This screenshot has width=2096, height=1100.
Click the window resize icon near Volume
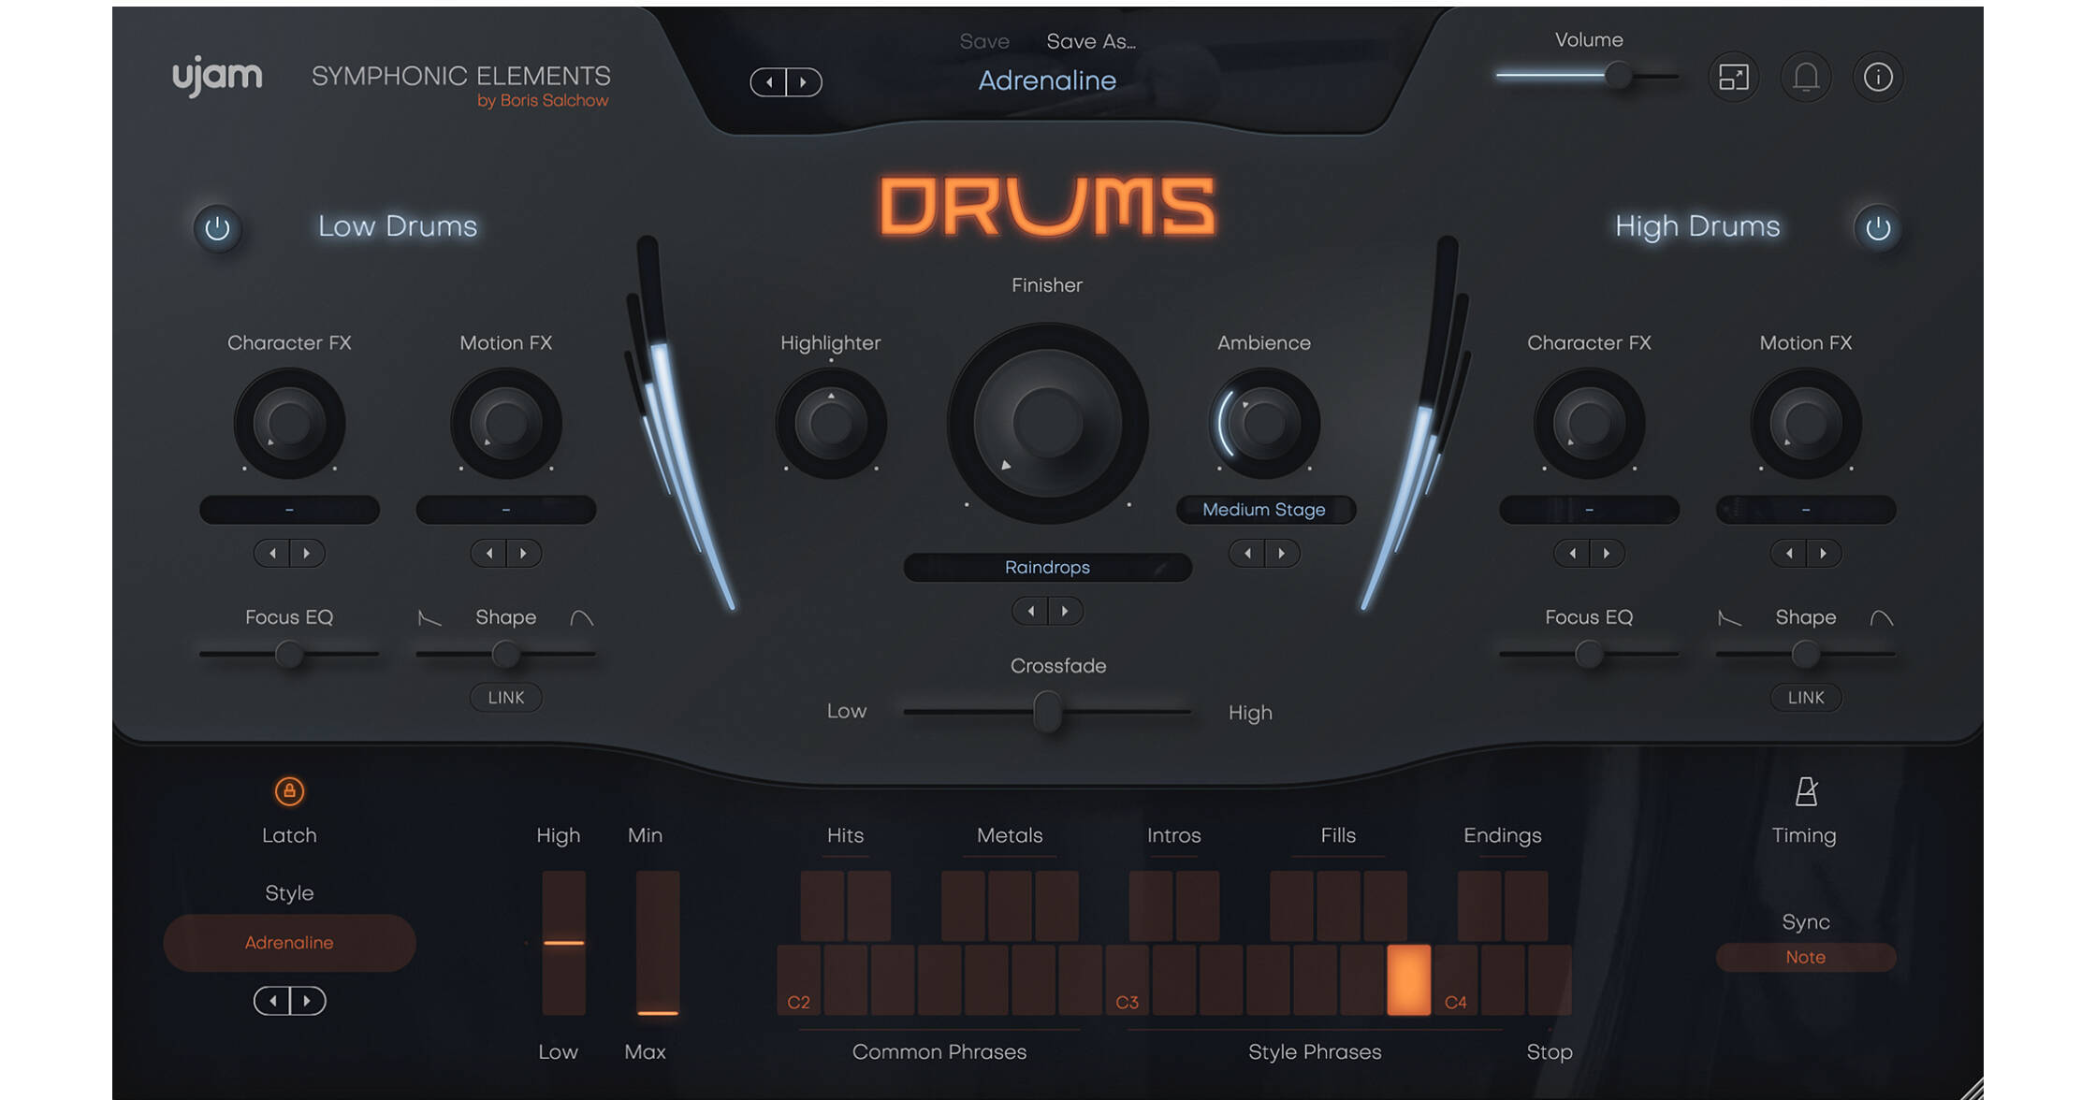pos(1734,77)
